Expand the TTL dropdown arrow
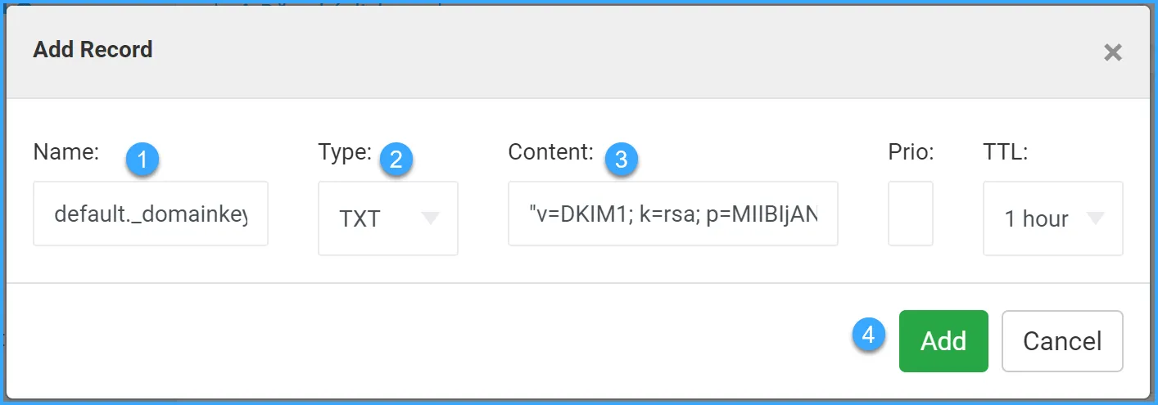 pyautogui.click(x=1095, y=218)
